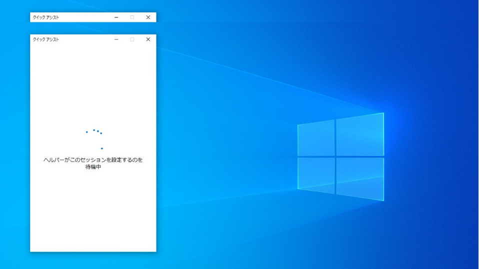Click the loading spinner dots

pos(94,139)
